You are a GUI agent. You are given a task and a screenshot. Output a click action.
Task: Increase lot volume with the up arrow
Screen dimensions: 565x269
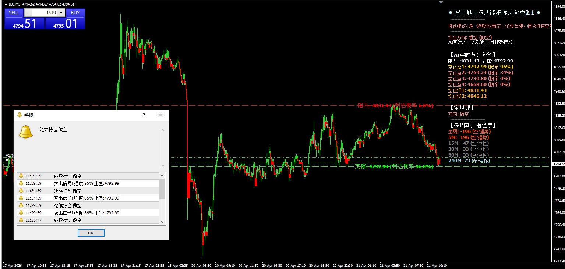click(61, 13)
